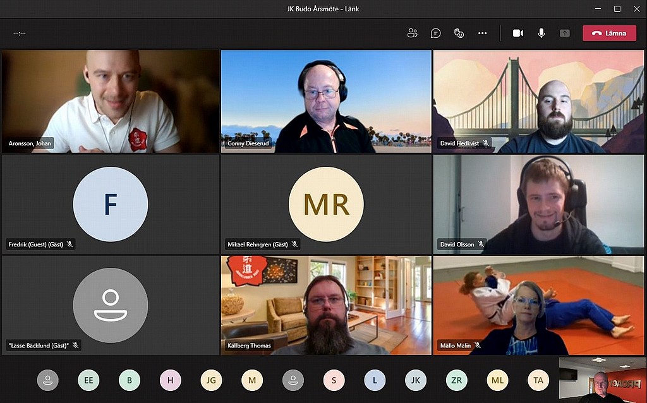Click the ZR participant avatar

coord(456,380)
